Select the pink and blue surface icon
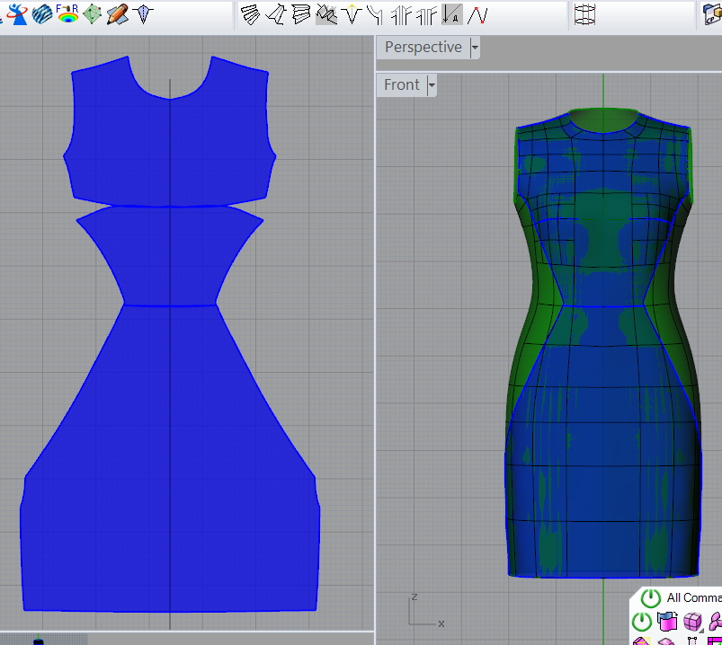The height and width of the screenshot is (645, 722). coord(666,622)
